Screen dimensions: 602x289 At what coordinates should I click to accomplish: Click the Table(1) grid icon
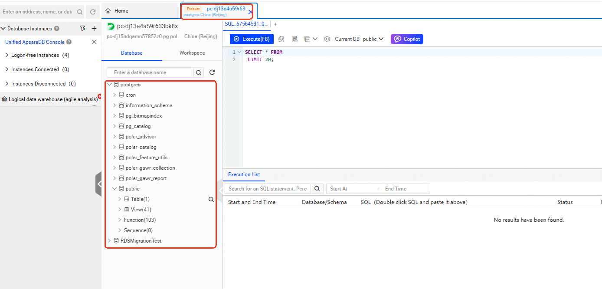pos(127,199)
